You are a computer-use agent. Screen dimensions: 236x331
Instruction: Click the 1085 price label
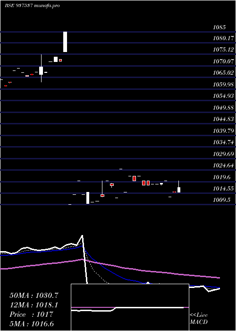coord(219,27)
